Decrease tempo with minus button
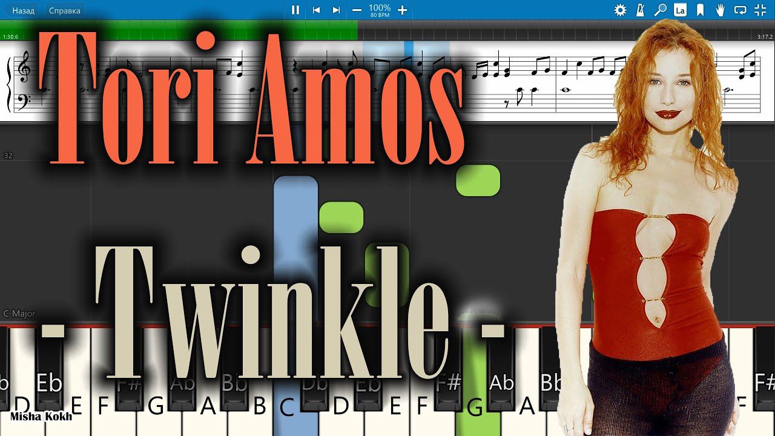Screen dimensions: 775x436 (357, 10)
